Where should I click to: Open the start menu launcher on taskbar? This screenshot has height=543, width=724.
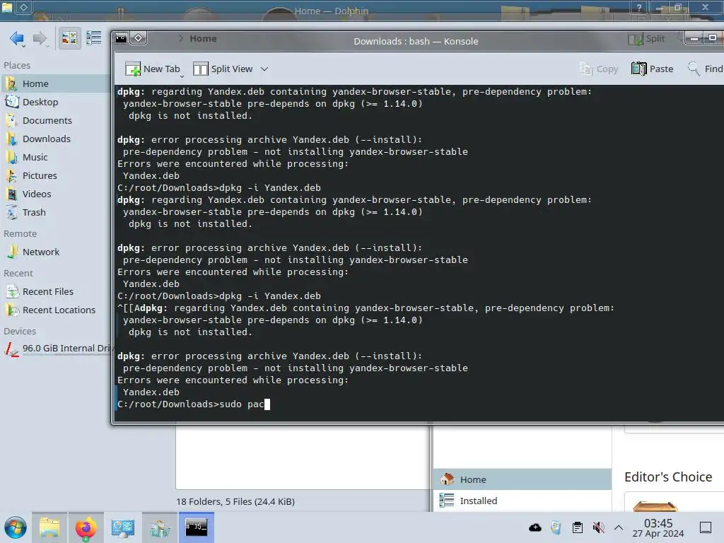pos(16,527)
